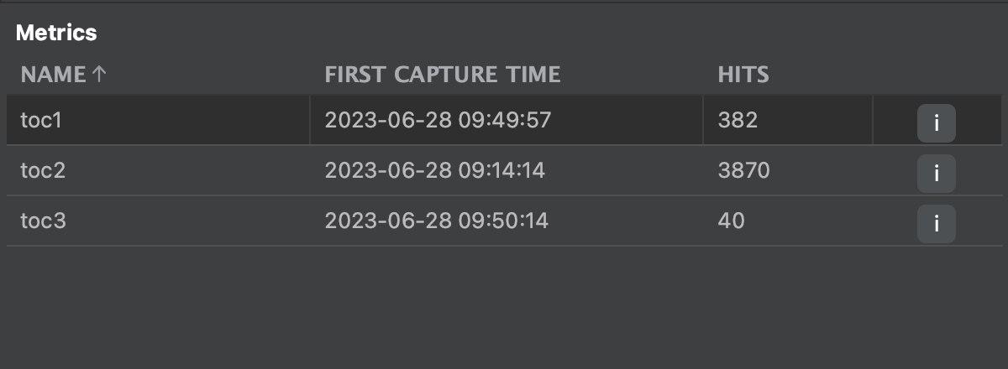This screenshot has width=1008, height=369.
Task: Click the 09:14:14 capture time cell
Action: coord(435,171)
